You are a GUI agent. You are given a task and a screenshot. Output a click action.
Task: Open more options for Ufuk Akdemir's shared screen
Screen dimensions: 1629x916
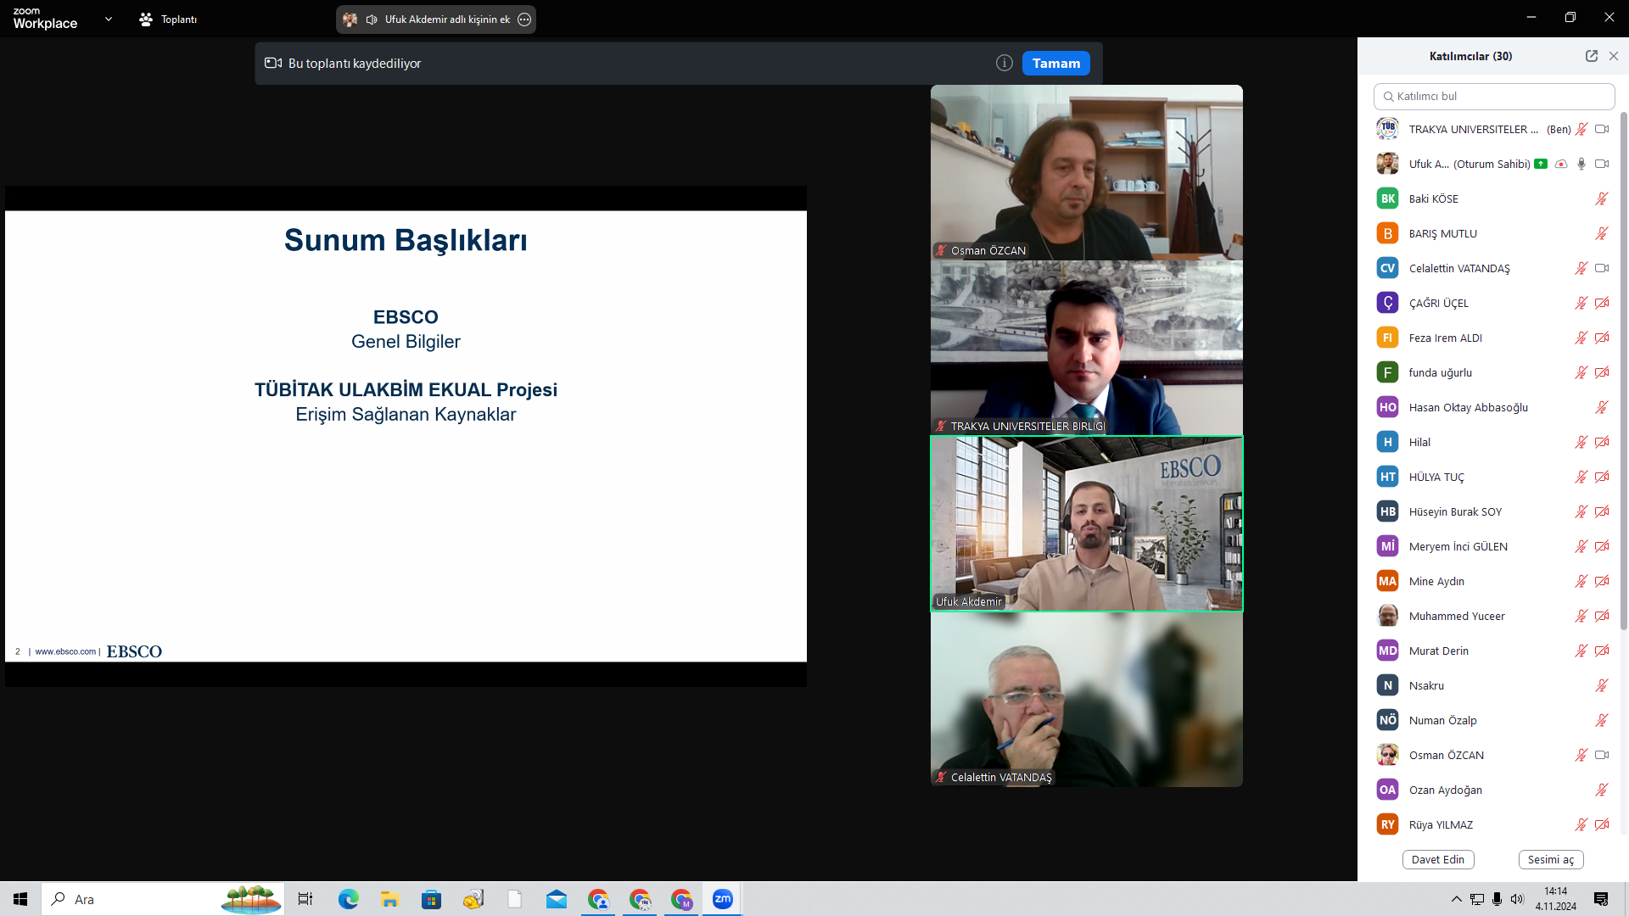(524, 20)
